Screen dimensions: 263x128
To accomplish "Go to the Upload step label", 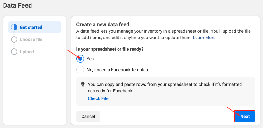I will (x=27, y=52).
